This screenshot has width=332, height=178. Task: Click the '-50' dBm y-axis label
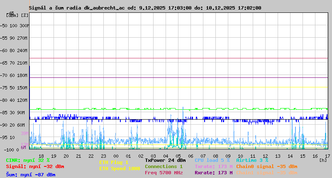pos(4,26)
